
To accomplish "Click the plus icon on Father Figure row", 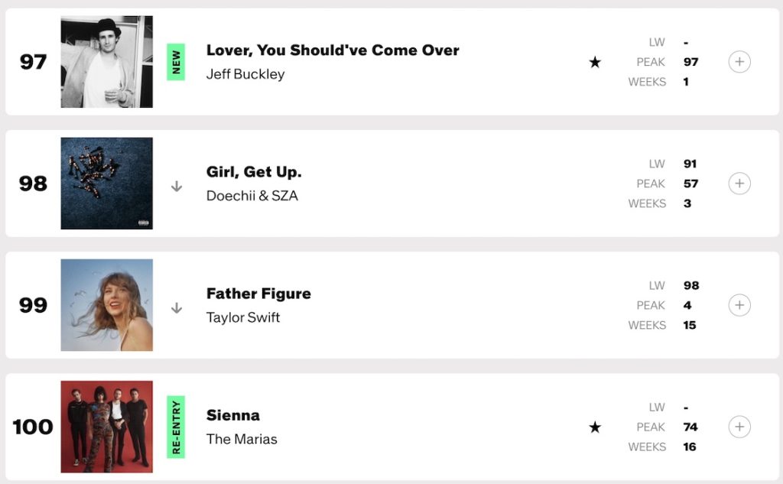I will pos(739,305).
